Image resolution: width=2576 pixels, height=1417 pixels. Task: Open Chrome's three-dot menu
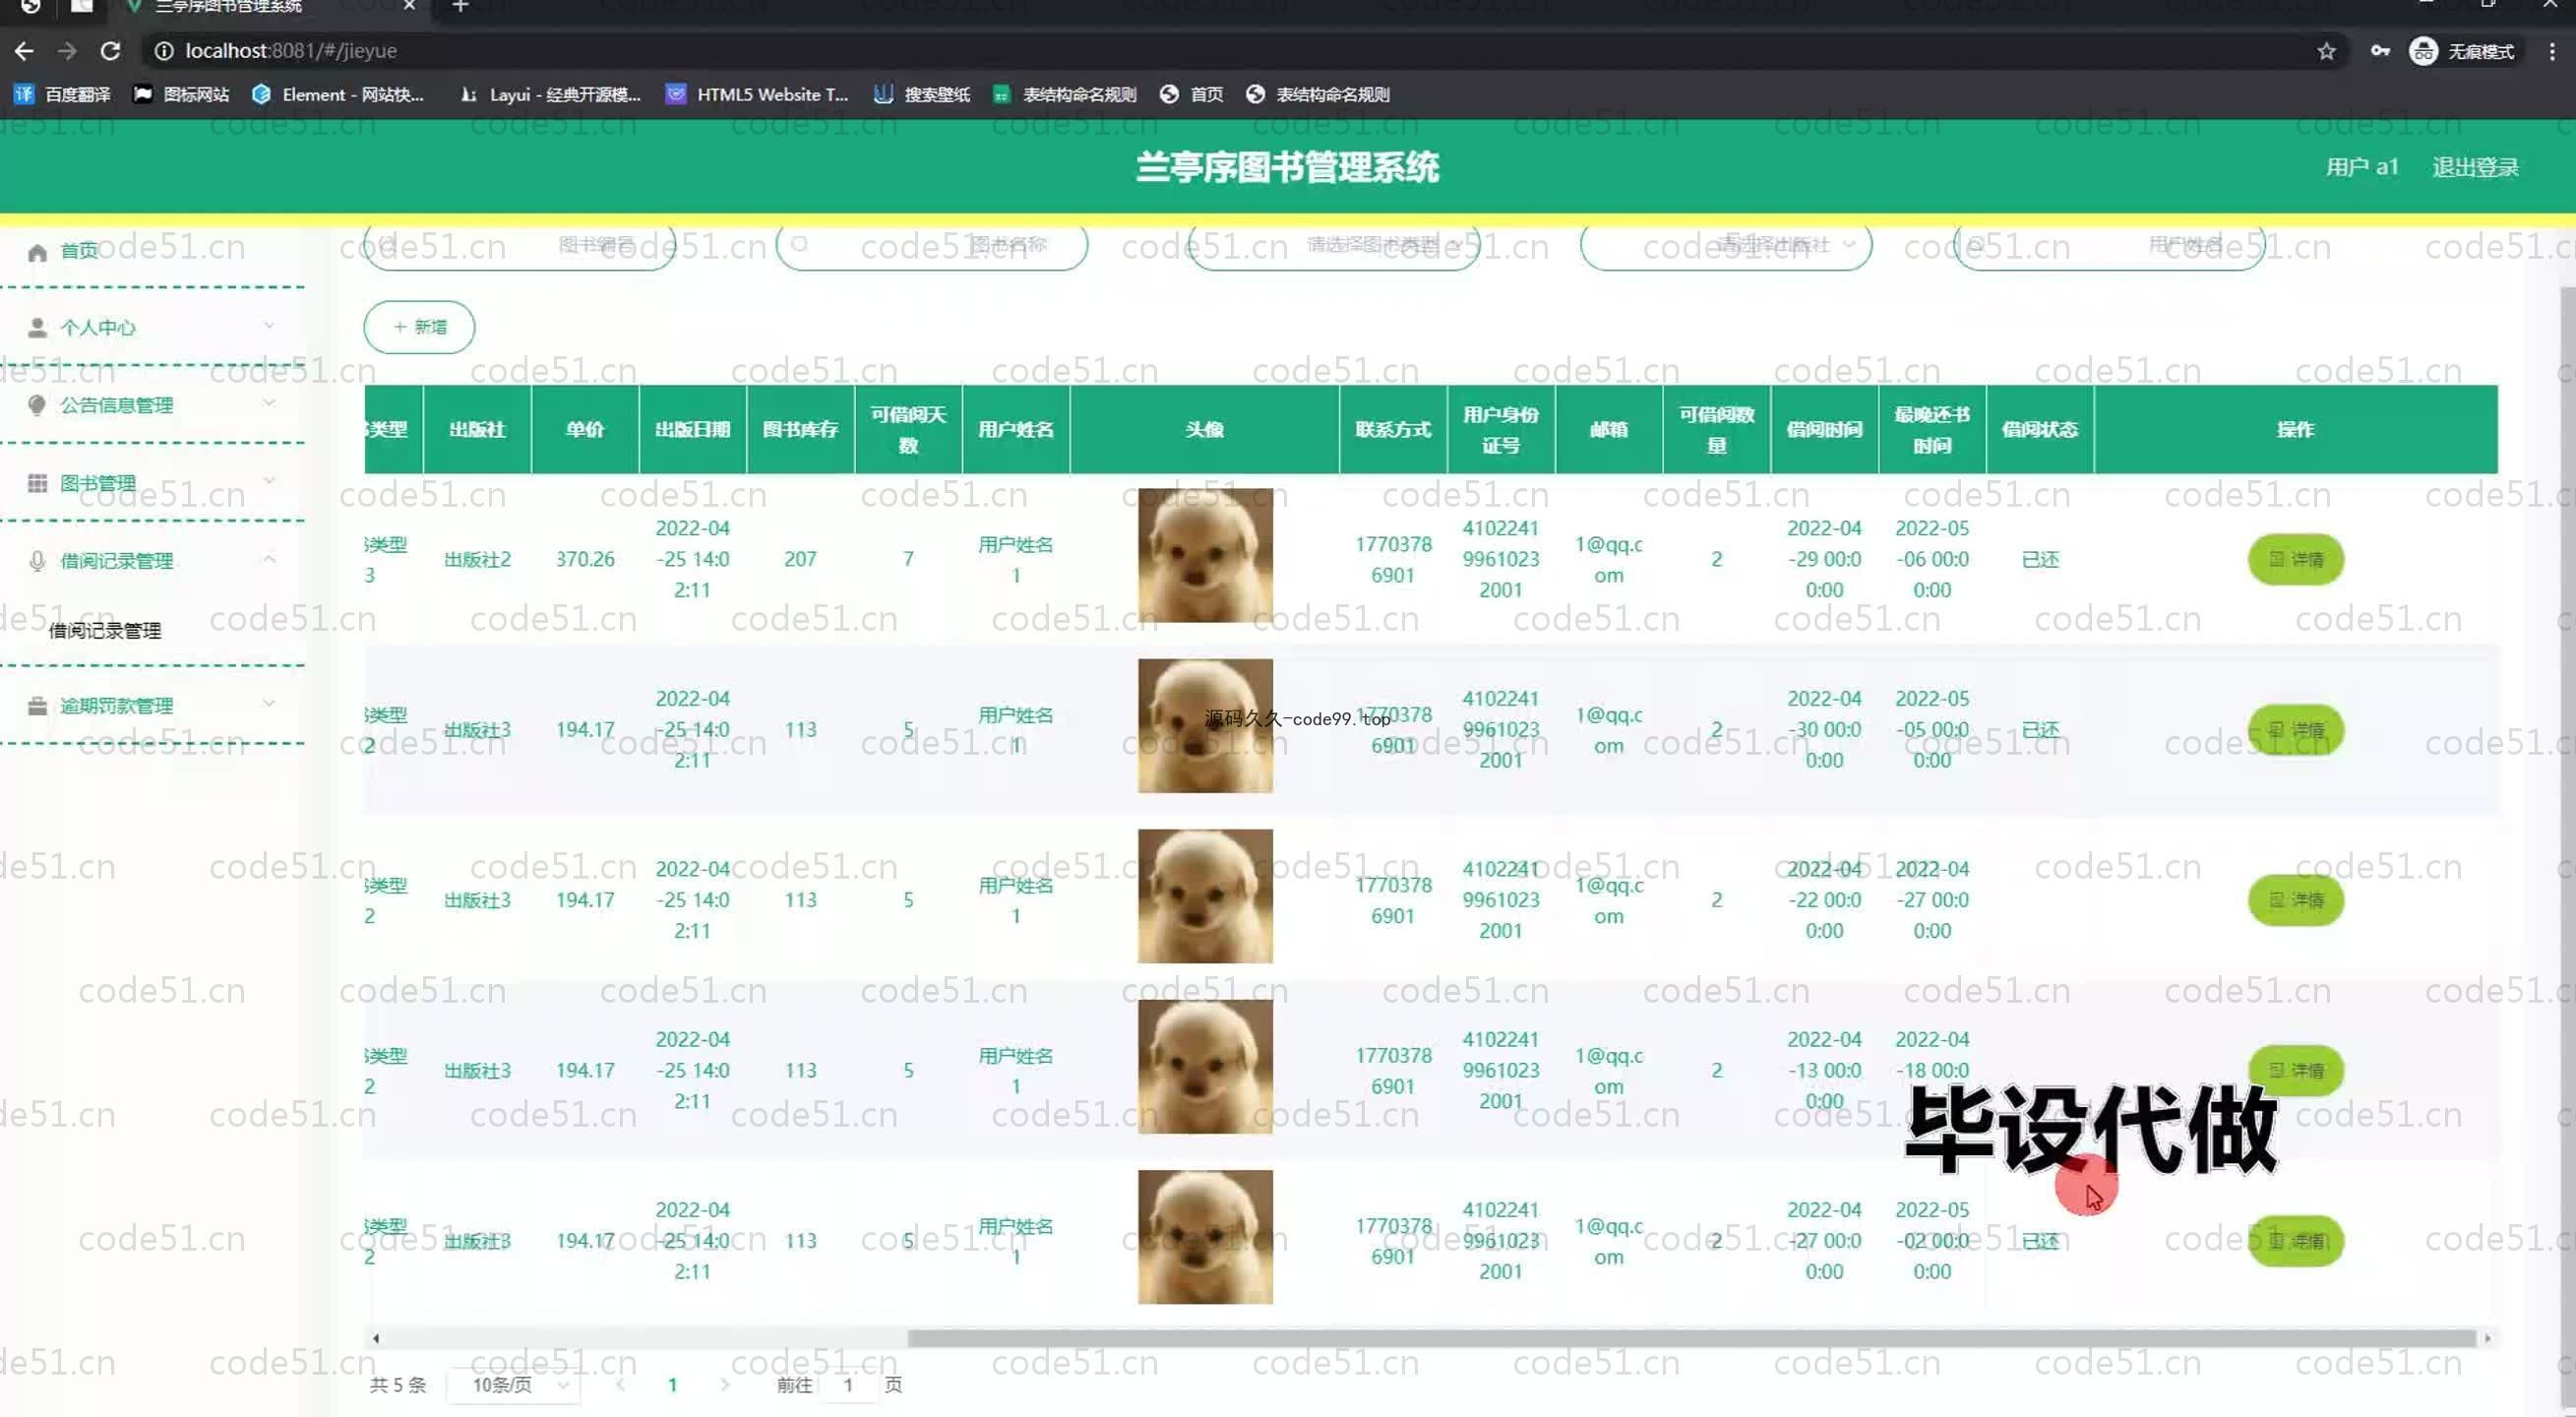pyautogui.click(x=2551, y=51)
